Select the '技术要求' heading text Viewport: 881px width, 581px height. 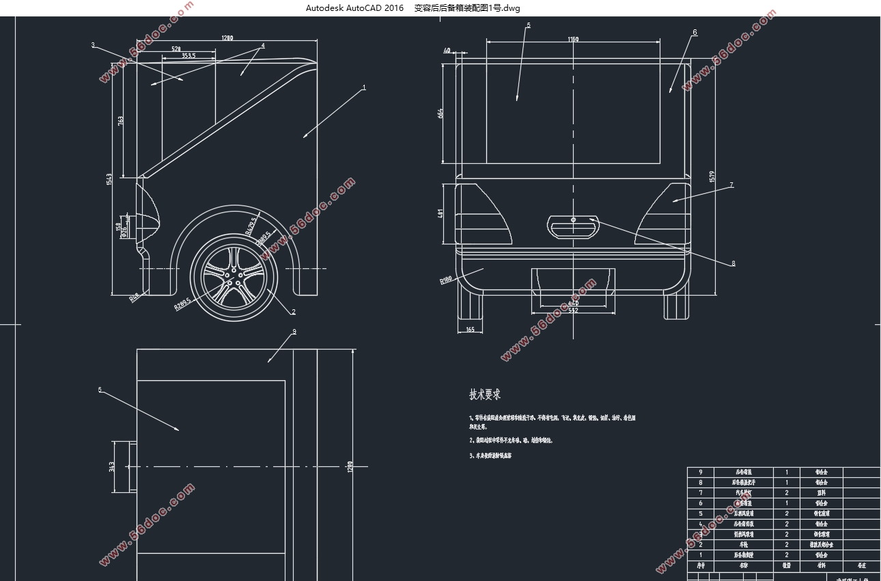tap(485, 395)
